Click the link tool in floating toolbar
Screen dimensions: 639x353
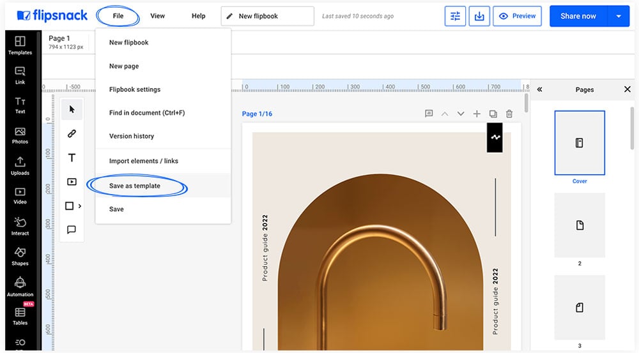click(x=72, y=133)
